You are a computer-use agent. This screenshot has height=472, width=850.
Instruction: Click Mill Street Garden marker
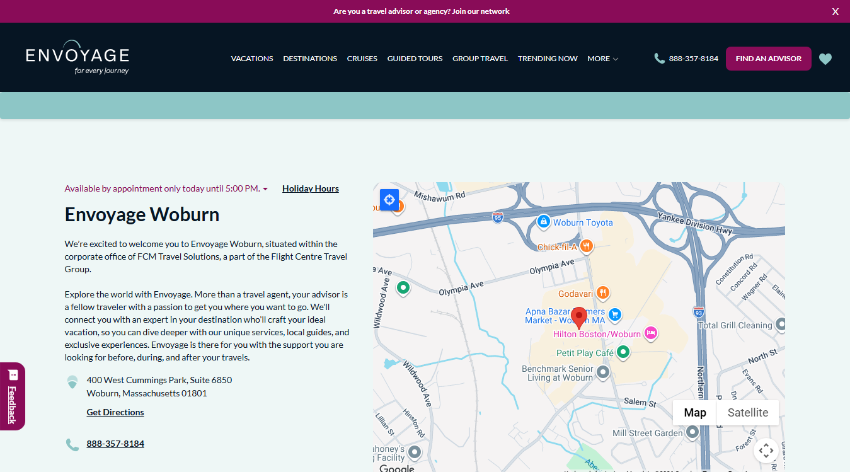point(692,432)
